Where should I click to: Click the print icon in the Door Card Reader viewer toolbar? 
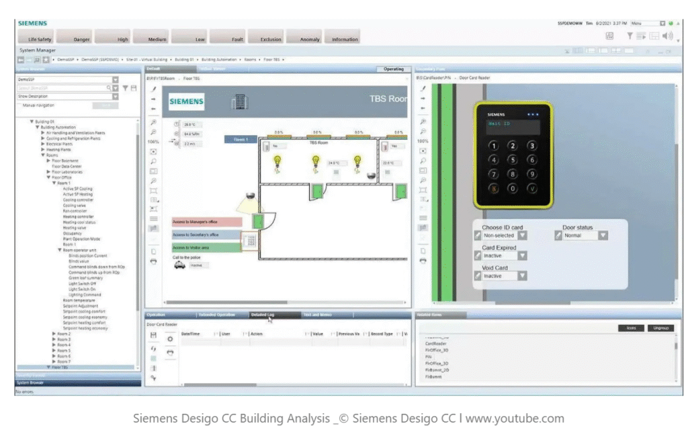coord(423,261)
